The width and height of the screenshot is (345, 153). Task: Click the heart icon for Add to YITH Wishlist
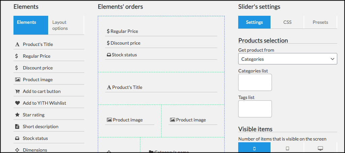click(18, 103)
